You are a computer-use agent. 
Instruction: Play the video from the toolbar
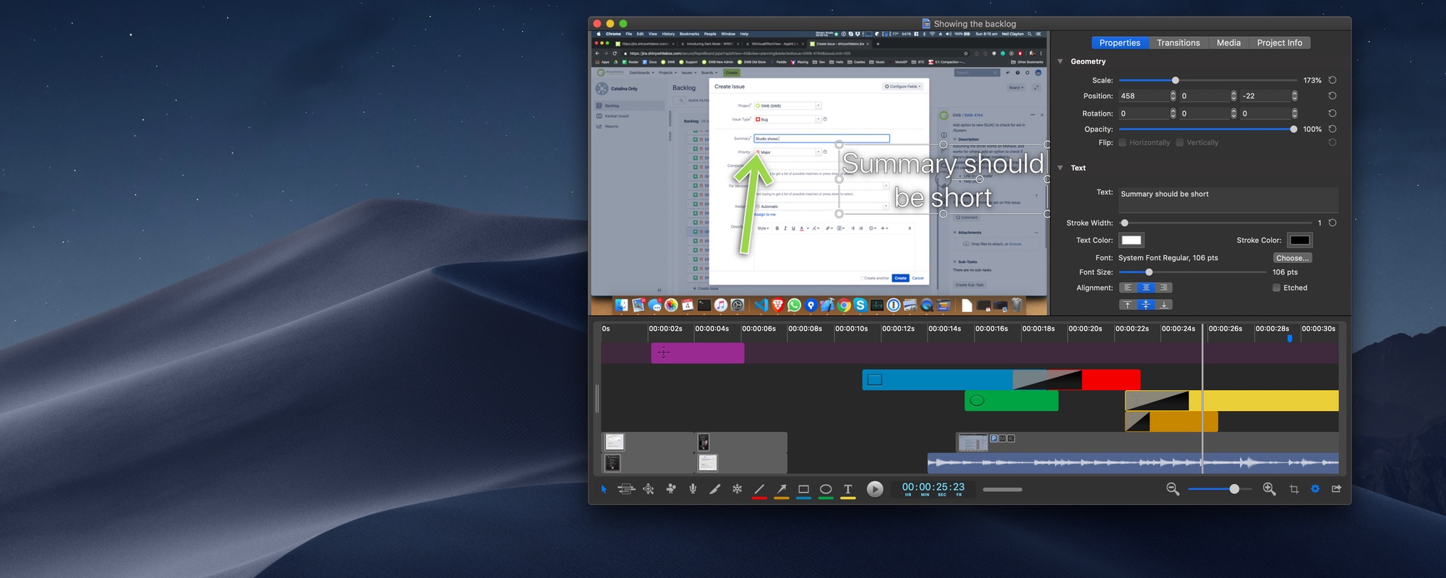point(875,489)
